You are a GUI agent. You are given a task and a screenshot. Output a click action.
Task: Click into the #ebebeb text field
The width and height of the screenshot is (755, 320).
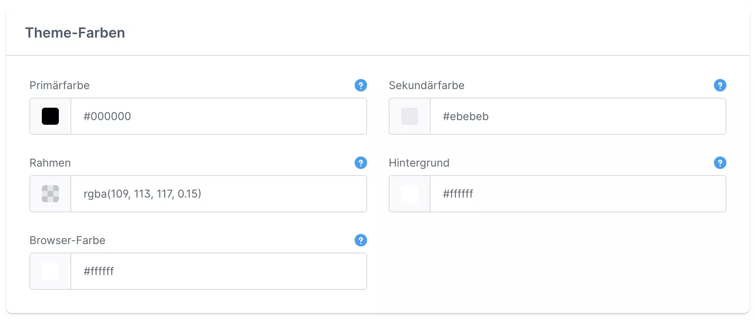[x=578, y=116]
